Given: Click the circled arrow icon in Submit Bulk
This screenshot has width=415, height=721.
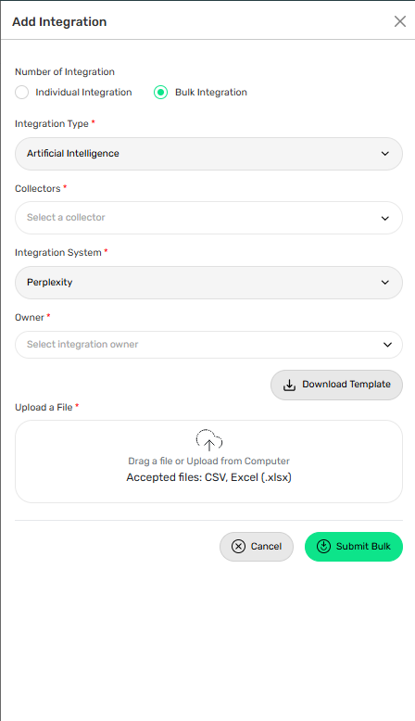Looking at the screenshot, I should 323,546.
